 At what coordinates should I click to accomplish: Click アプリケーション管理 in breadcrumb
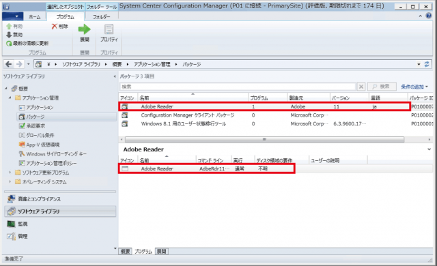click(152, 64)
